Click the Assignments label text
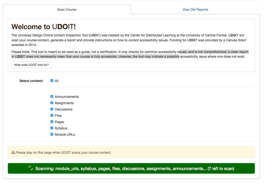The image size is (276, 191). click(64, 103)
